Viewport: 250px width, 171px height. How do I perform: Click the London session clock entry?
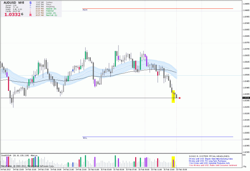pos(46,13)
